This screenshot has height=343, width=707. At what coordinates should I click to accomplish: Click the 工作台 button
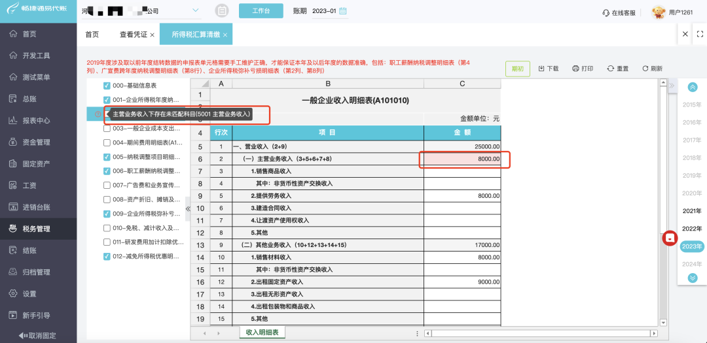[x=261, y=11]
